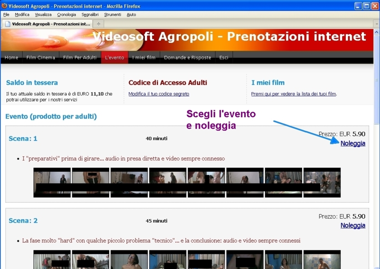Open the list-all-tabs dropdown arrow
Screen dimensions: 380x269
pos(377,24)
